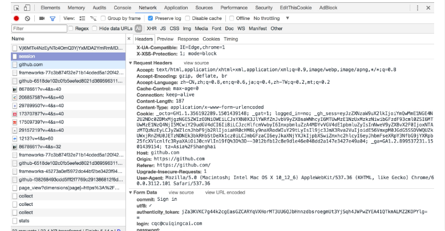Open the Memory panel tab

76,8
